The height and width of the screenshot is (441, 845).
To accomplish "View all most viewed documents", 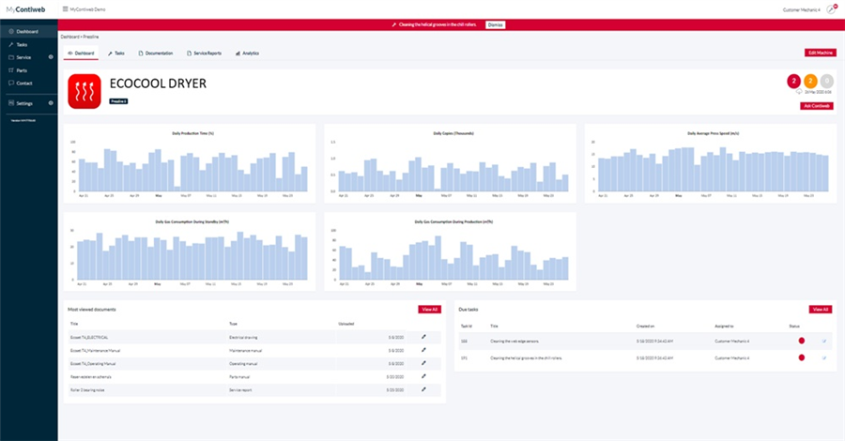I will pyautogui.click(x=429, y=310).
